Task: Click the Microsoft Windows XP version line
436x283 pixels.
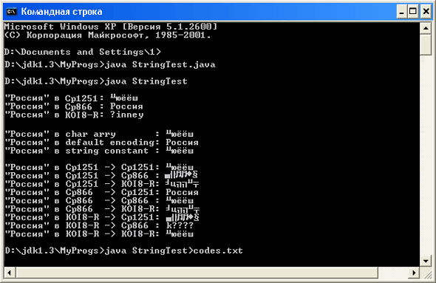Action: pyautogui.click(x=110, y=27)
